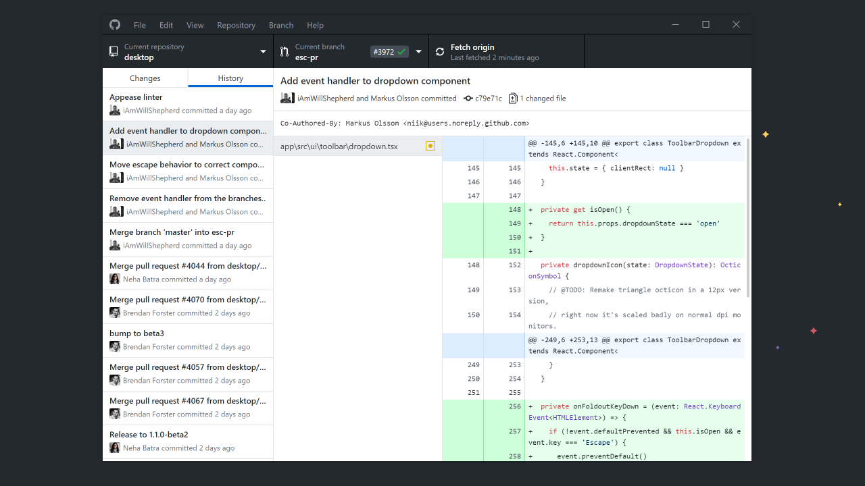Switch to the Changes tab
This screenshot has width=865, height=486.
pyautogui.click(x=145, y=78)
